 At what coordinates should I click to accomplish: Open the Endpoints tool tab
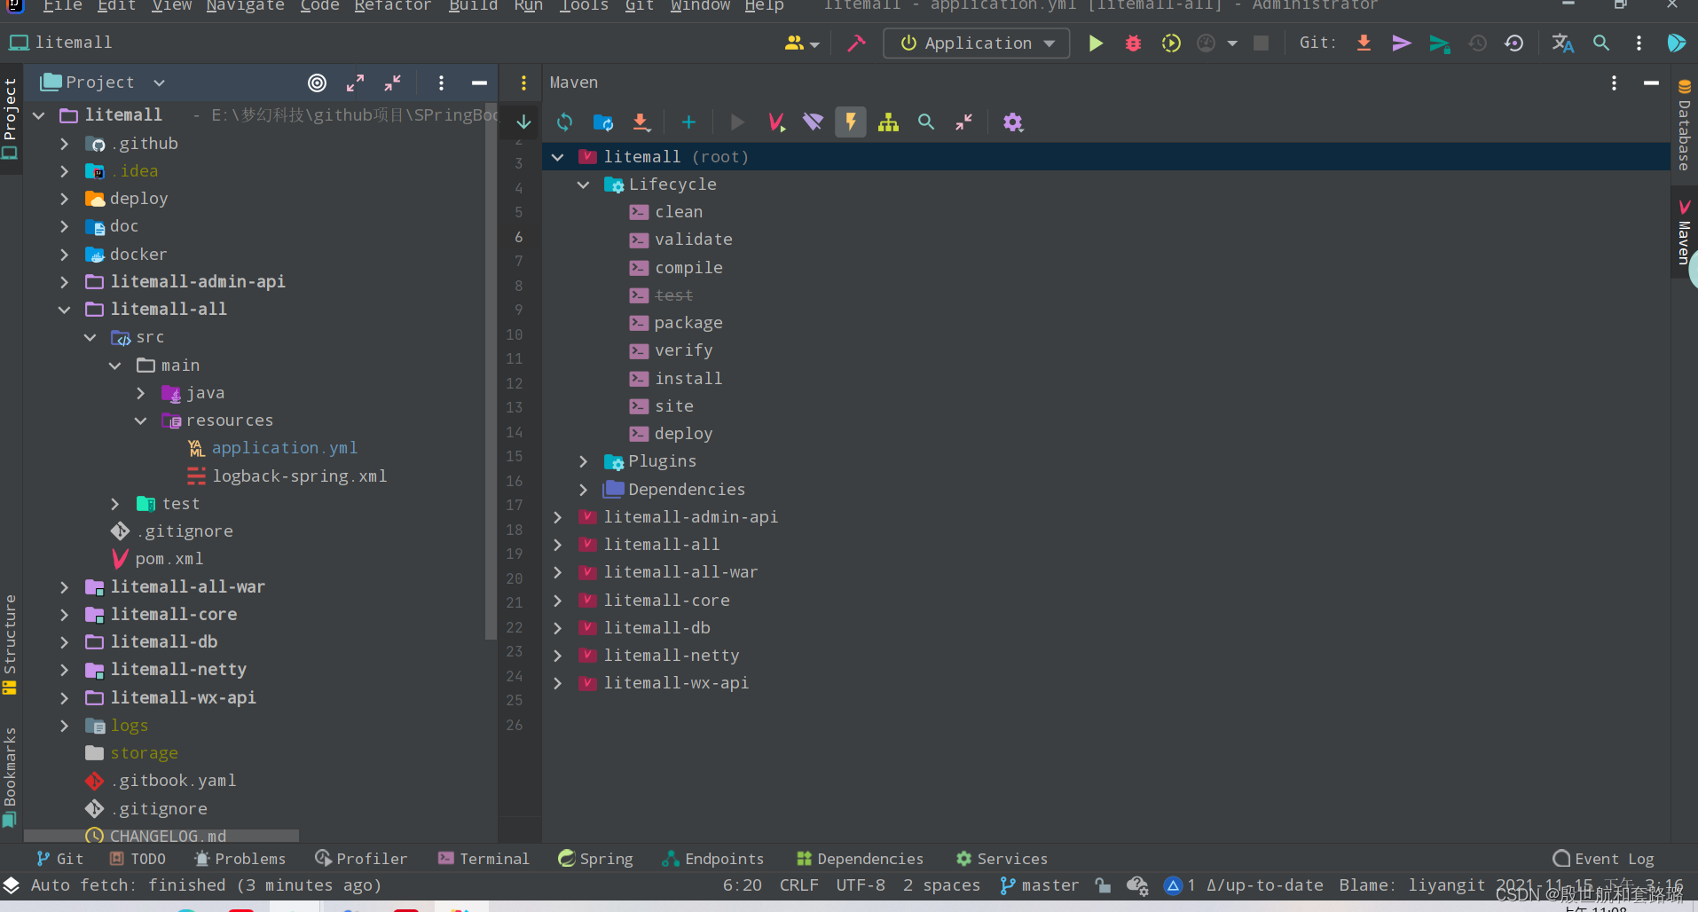[713, 859]
